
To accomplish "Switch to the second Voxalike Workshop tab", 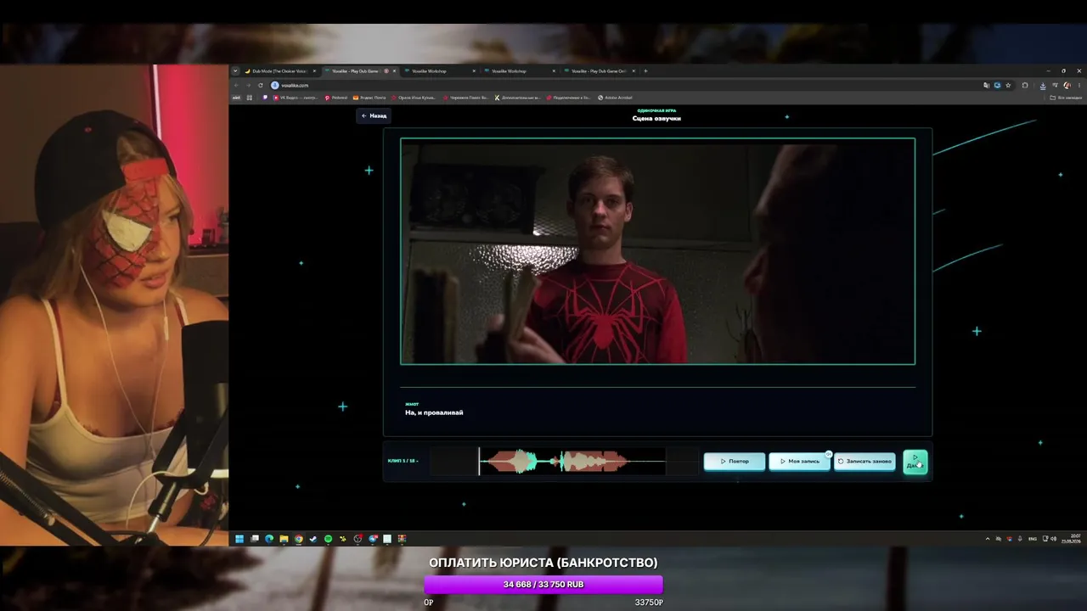I will click(x=520, y=71).
